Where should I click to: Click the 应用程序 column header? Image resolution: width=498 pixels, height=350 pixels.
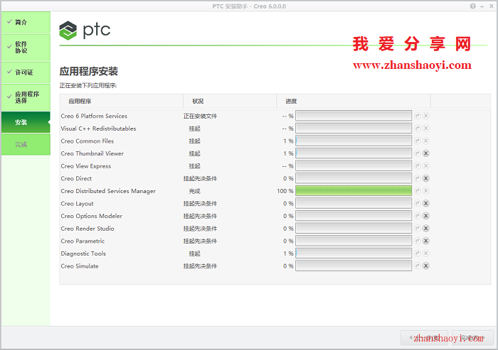pos(121,101)
